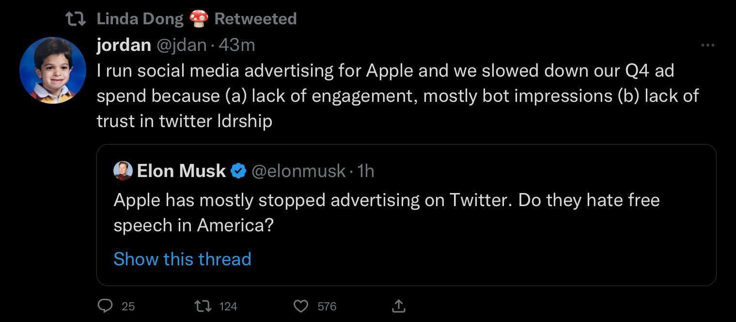This screenshot has height=322, width=736.
Task: Click the "Show this thread" link
Action: point(182,259)
